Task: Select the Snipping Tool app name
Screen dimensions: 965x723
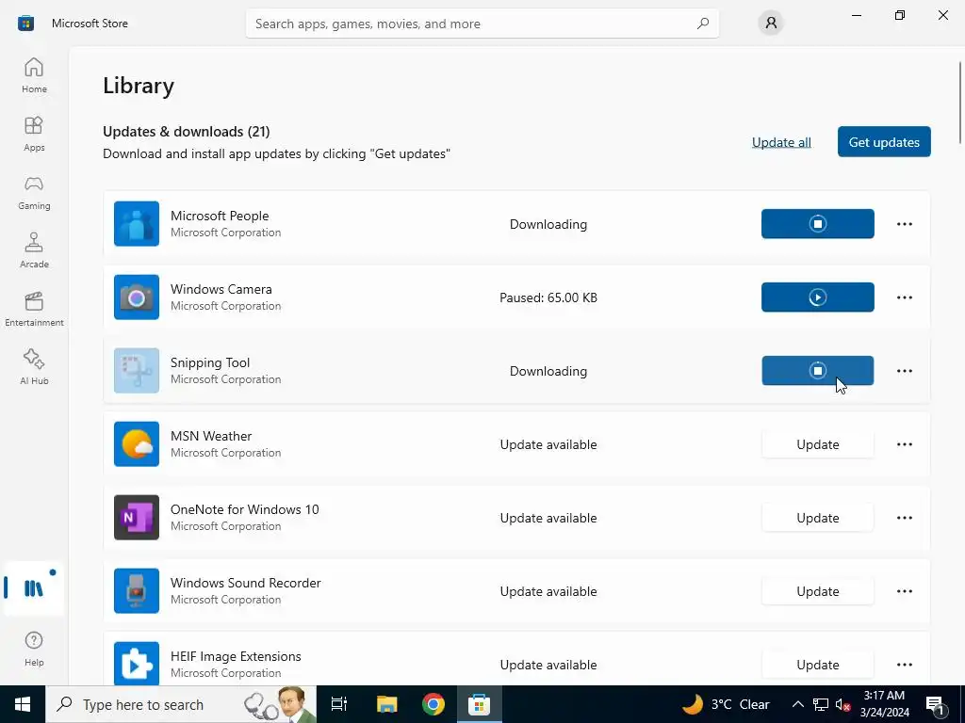Action: [210, 362]
